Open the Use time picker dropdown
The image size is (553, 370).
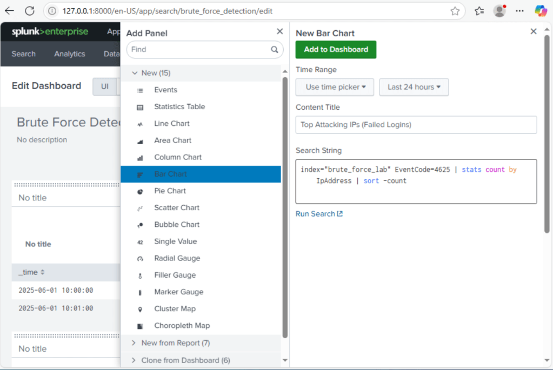click(335, 87)
